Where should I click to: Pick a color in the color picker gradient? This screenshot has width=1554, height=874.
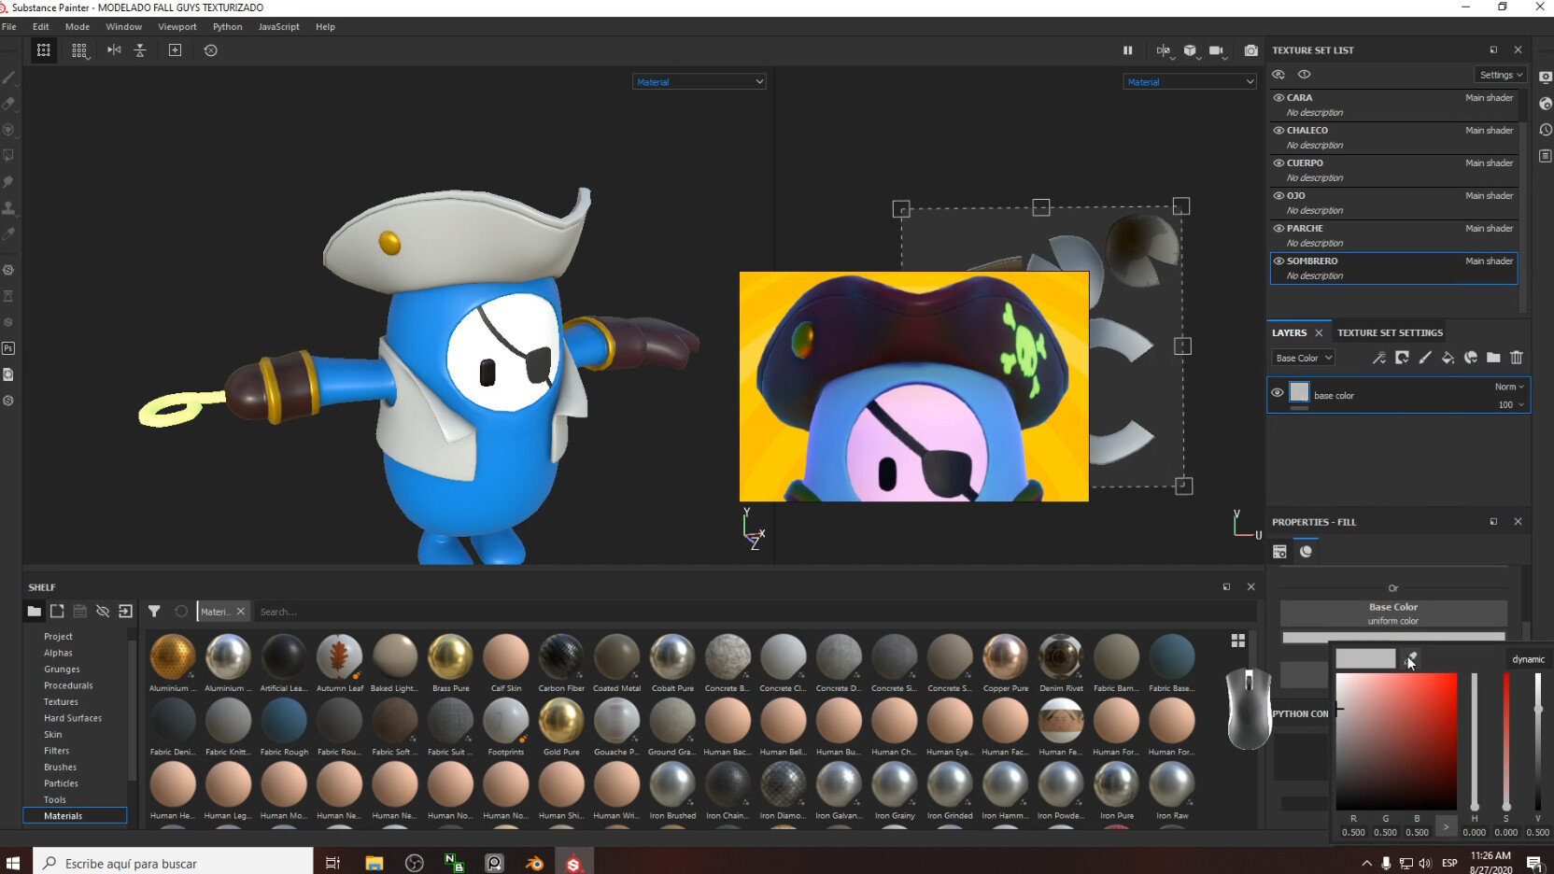click(x=1396, y=742)
